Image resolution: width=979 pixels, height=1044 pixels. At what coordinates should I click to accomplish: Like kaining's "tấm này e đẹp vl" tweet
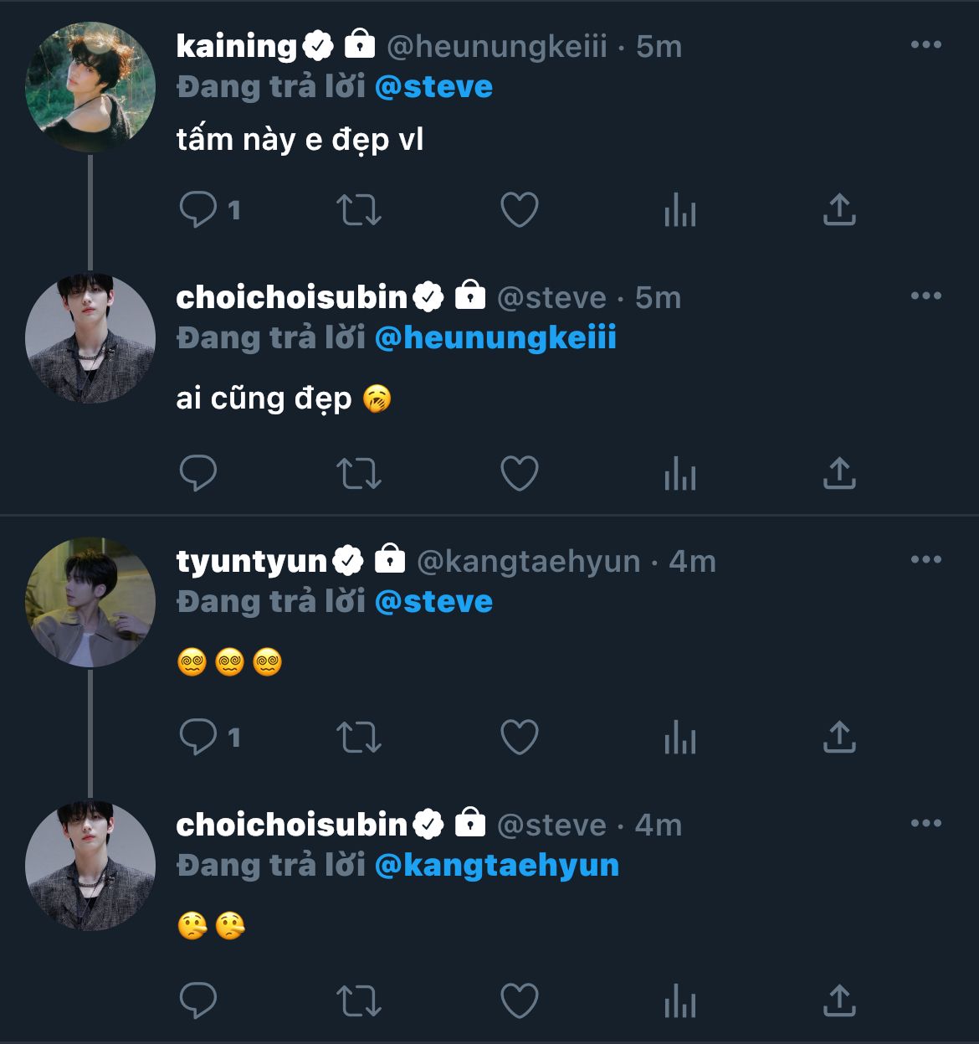click(x=519, y=209)
